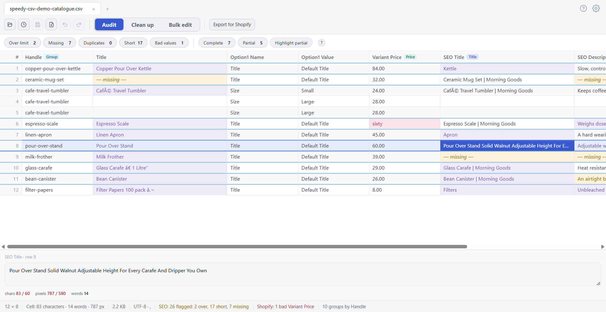Show recent files via the clock icon

tap(24, 25)
